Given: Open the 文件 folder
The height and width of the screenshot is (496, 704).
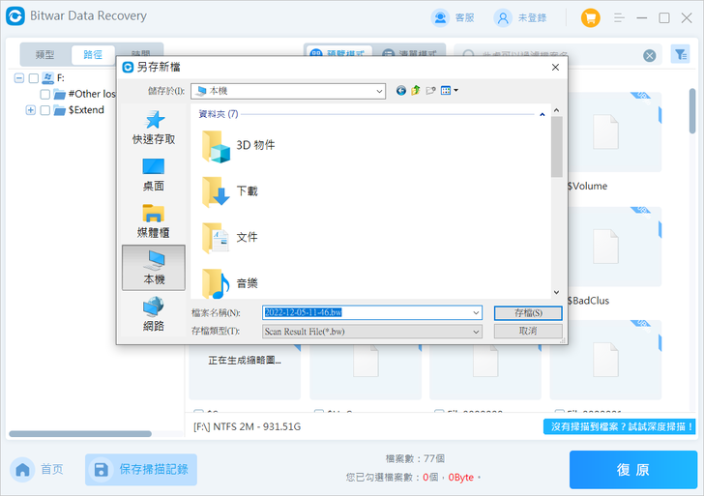Looking at the screenshot, I should point(230,238).
